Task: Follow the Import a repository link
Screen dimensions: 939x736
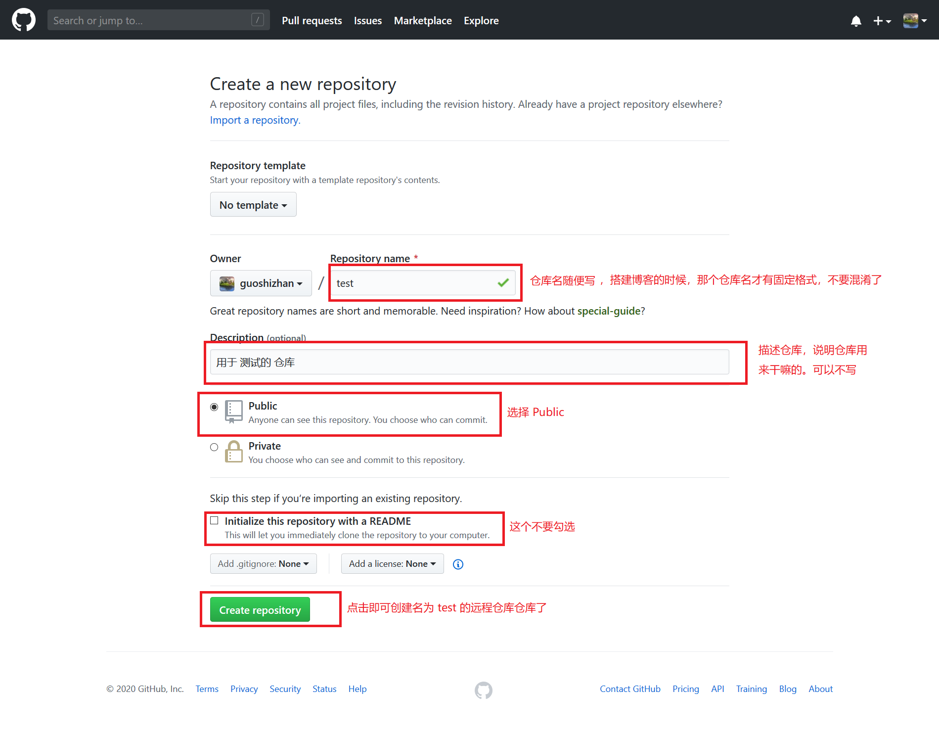Action: (255, 120)
